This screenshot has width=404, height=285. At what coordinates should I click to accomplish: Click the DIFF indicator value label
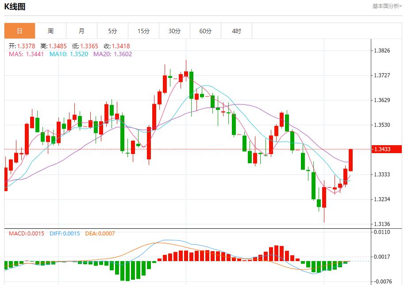[64, 233]
